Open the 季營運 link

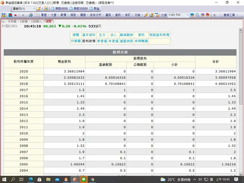click(x=102, y=41)
